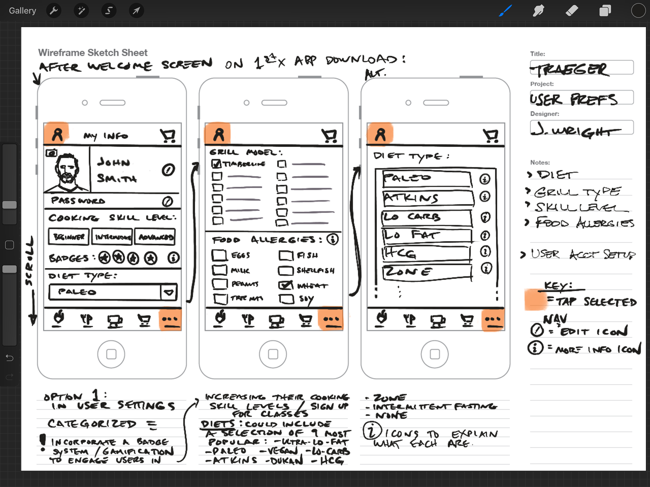The image size is (650, 487).
Task: Tap the redo arrow
Action: (9, 377)
